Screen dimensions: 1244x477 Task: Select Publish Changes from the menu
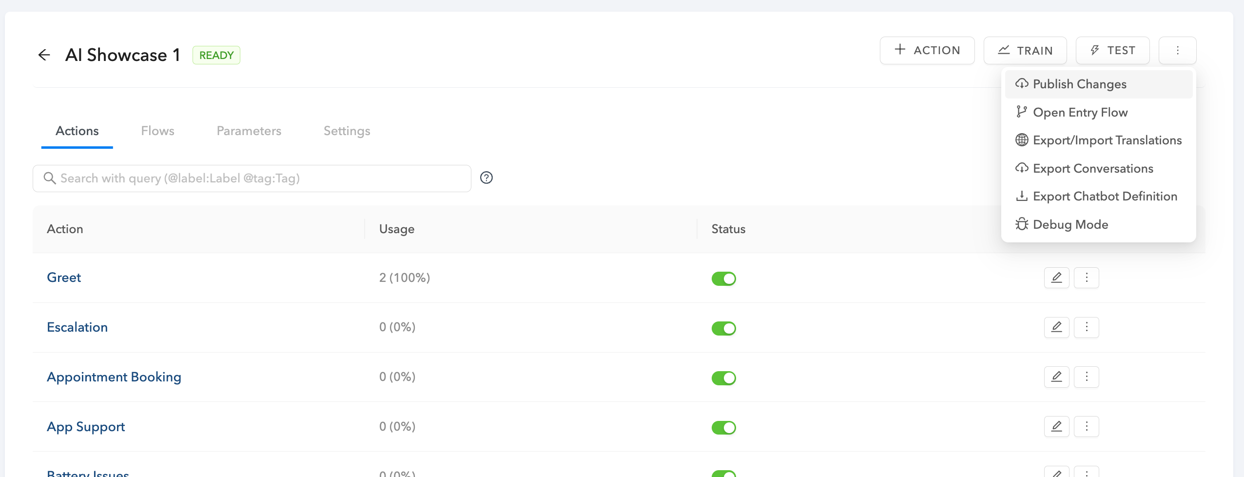[1079, 84]
